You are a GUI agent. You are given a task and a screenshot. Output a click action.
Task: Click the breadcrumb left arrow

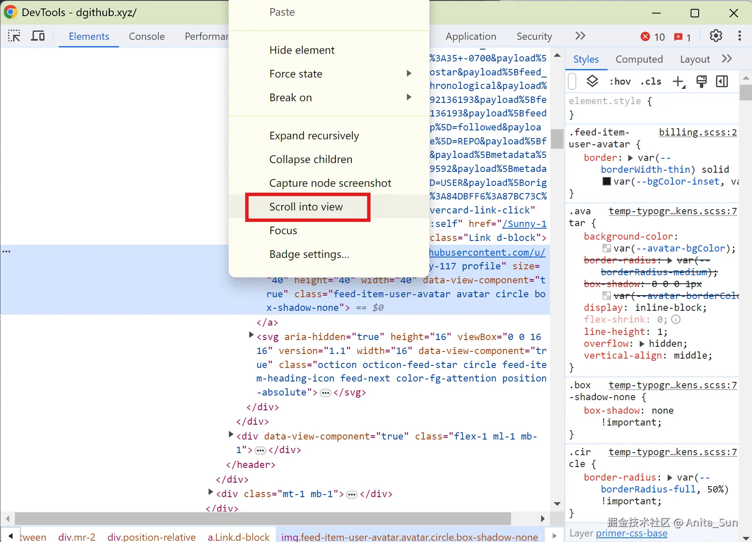coord(11,536)
